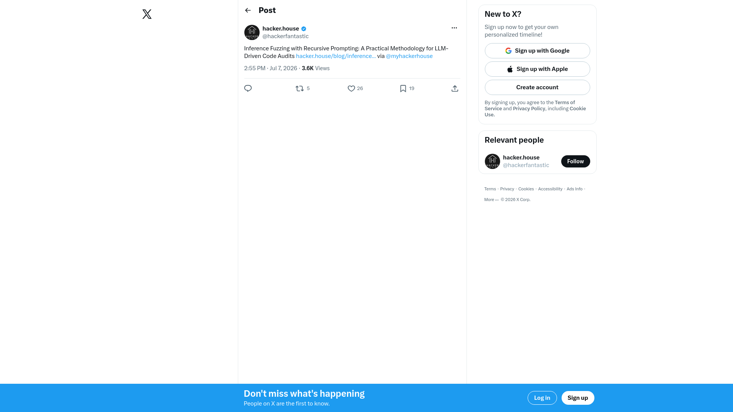The image size is (733, 412).
Task: Expand the footer More options
Action: coord(491,200)
